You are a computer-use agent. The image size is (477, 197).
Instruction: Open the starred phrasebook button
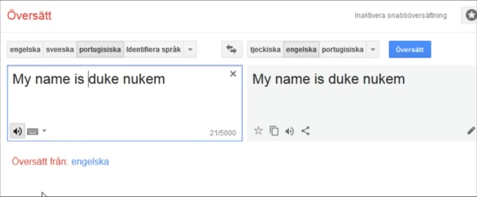pyautogui.click(x=471, y=15)
